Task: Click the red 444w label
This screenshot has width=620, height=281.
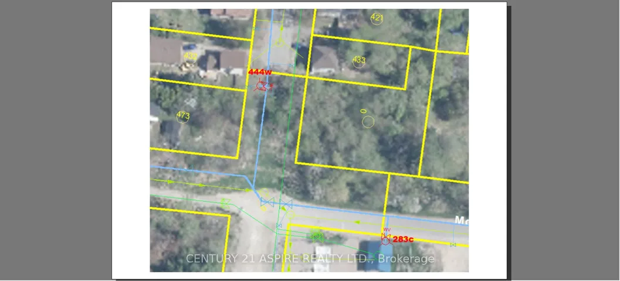Action: 260,72
